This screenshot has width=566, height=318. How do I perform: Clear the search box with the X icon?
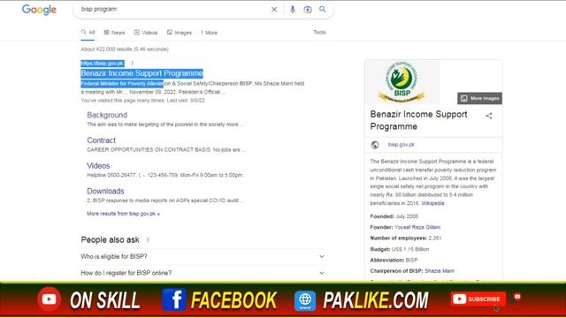[x=274, y=10]
